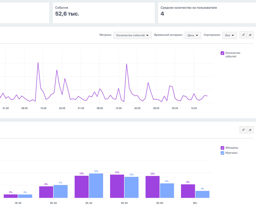Screen dimensions: 256x213
Task: Select the women's 12% bar for 55–64
Action: 152,187
